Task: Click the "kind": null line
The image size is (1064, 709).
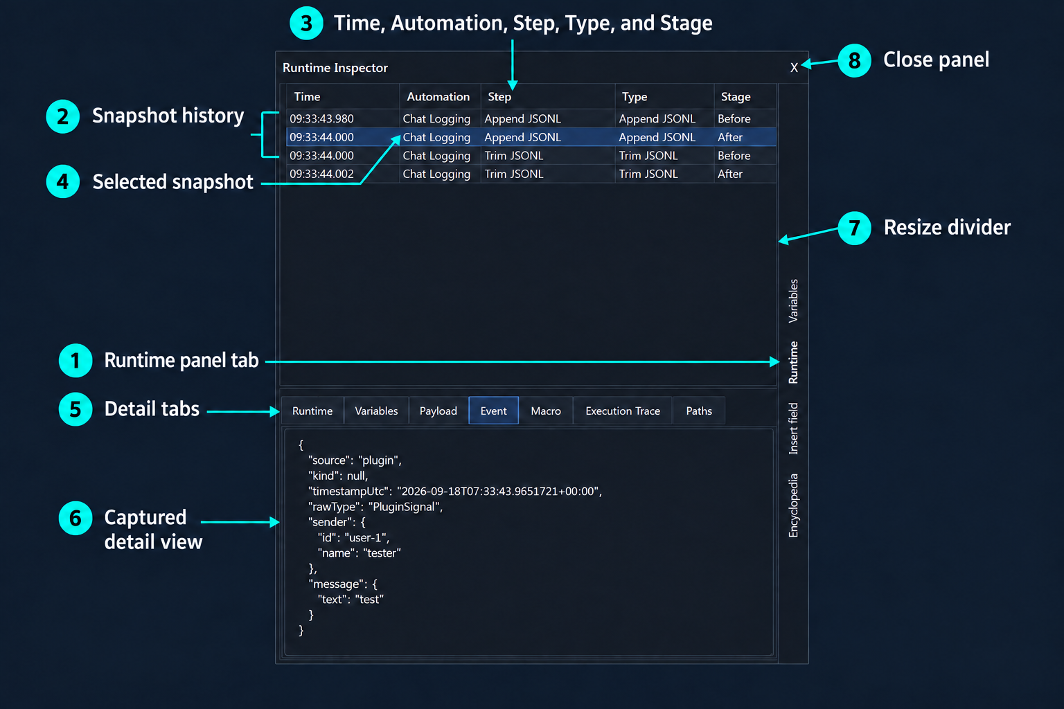Action: click(338, 476)
